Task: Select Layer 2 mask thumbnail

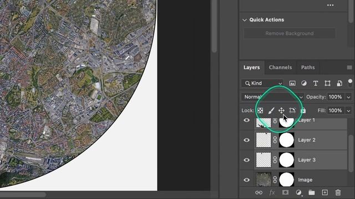Action: pyautogui.click(x=287, y=140)
